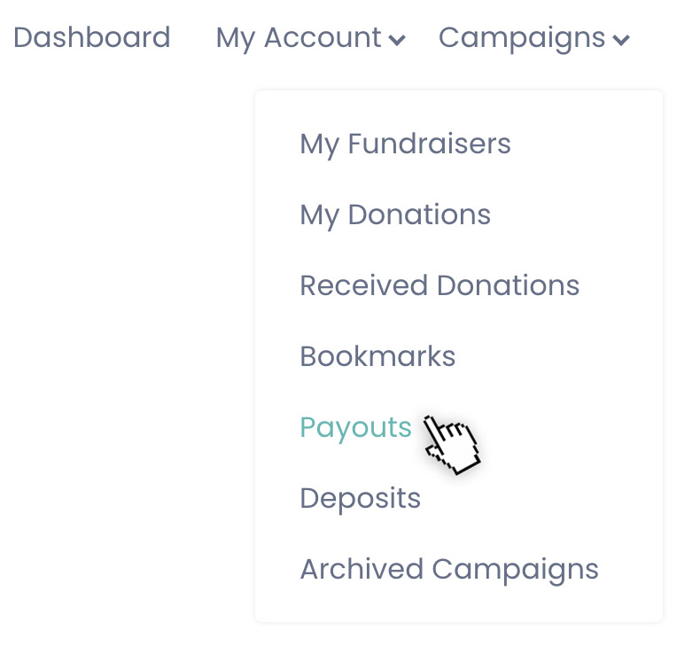Show the list of my fundraisers
The height and width of the screenshot is (654, 700).
point(405,144)
